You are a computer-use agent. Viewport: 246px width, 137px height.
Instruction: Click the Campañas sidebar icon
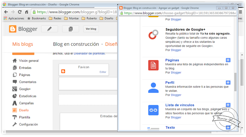point(14,103)
